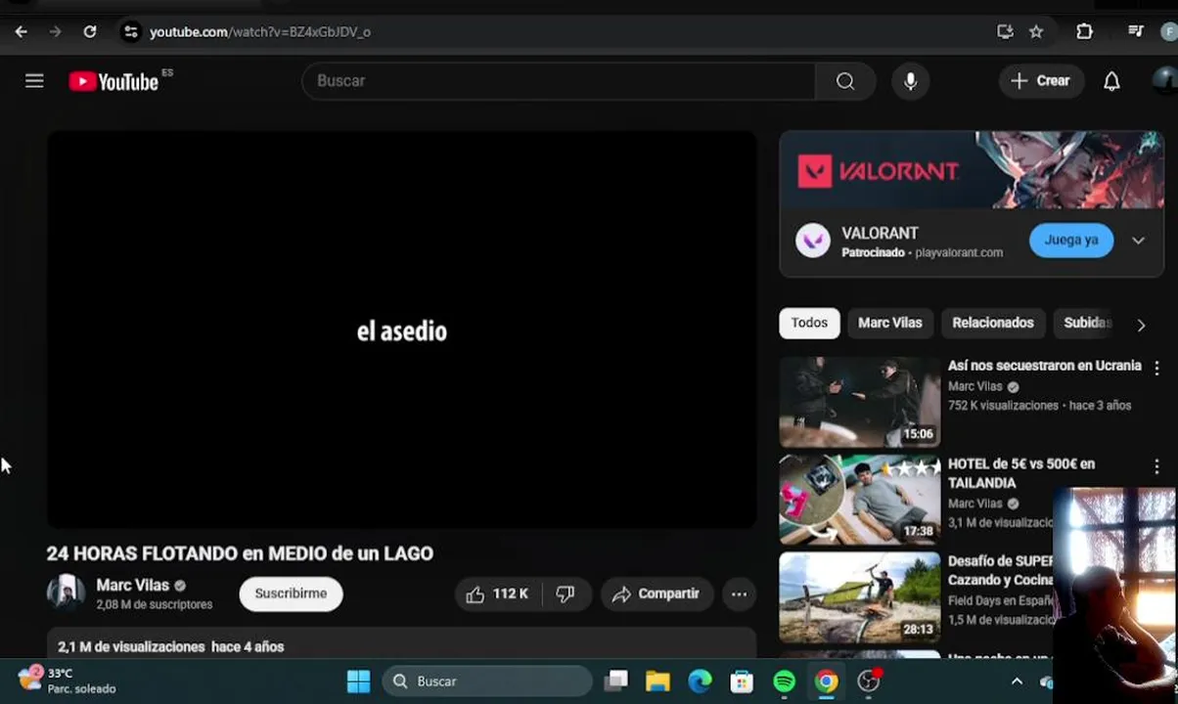The width and height of the screenshot is (1178, 704).
Task: Expand the Valorant ad chevron
Action: (x=1138, y=241)
